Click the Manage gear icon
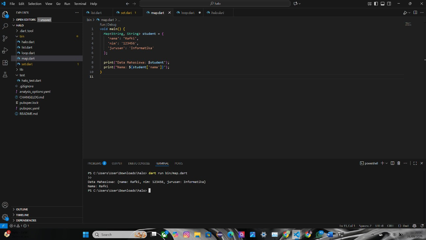Image resolution: width=426 pixels, height=240 pixels. pyautogui.click(x=5, y=217)
